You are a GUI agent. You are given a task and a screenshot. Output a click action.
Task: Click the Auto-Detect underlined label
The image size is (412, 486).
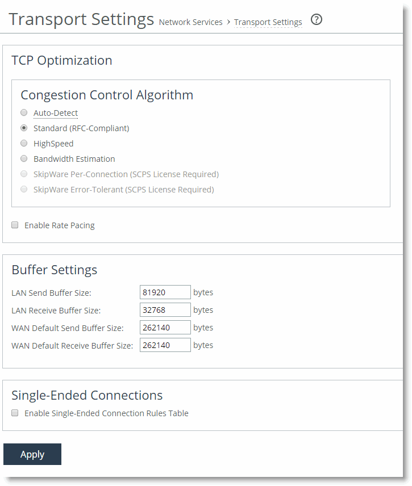coord(56,113)
